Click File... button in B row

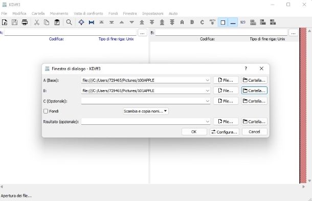tap(226, 91)
